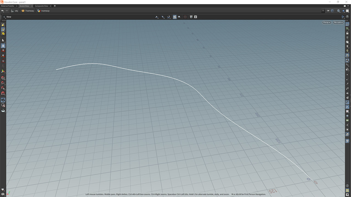The width and height of the screenshot is (351, 197).
Task: Toggle headlight lighting bulb
Action: (x=347, y=47)
